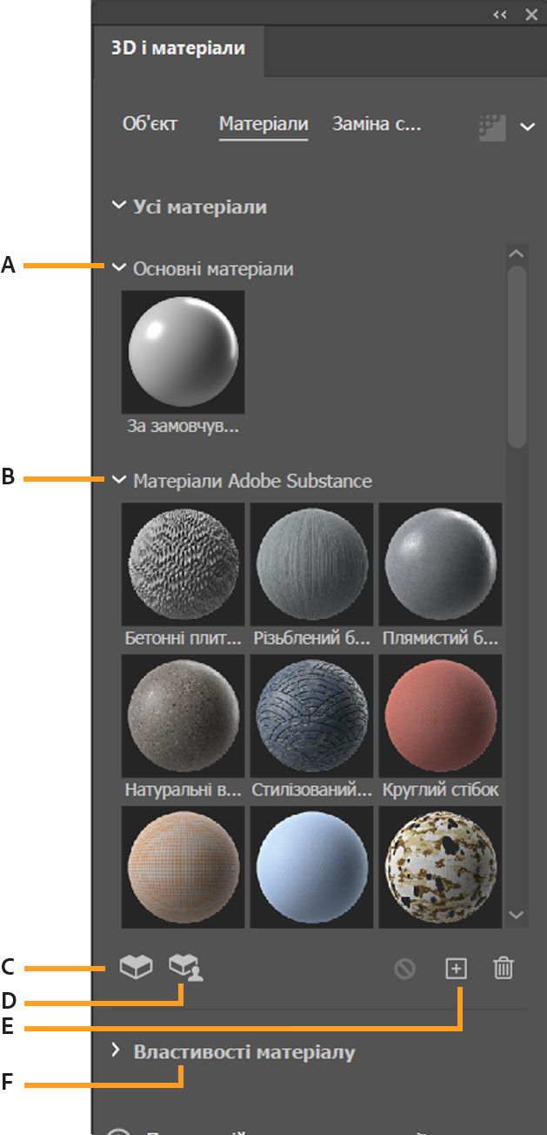Select the Бетонні плит... material thumbnail
Screen dimensions: 547x1135
point(183,564)
